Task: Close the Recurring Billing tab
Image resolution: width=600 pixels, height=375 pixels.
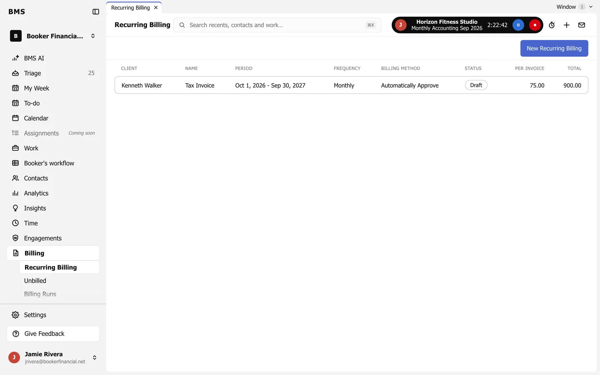Action: (156, 7)
